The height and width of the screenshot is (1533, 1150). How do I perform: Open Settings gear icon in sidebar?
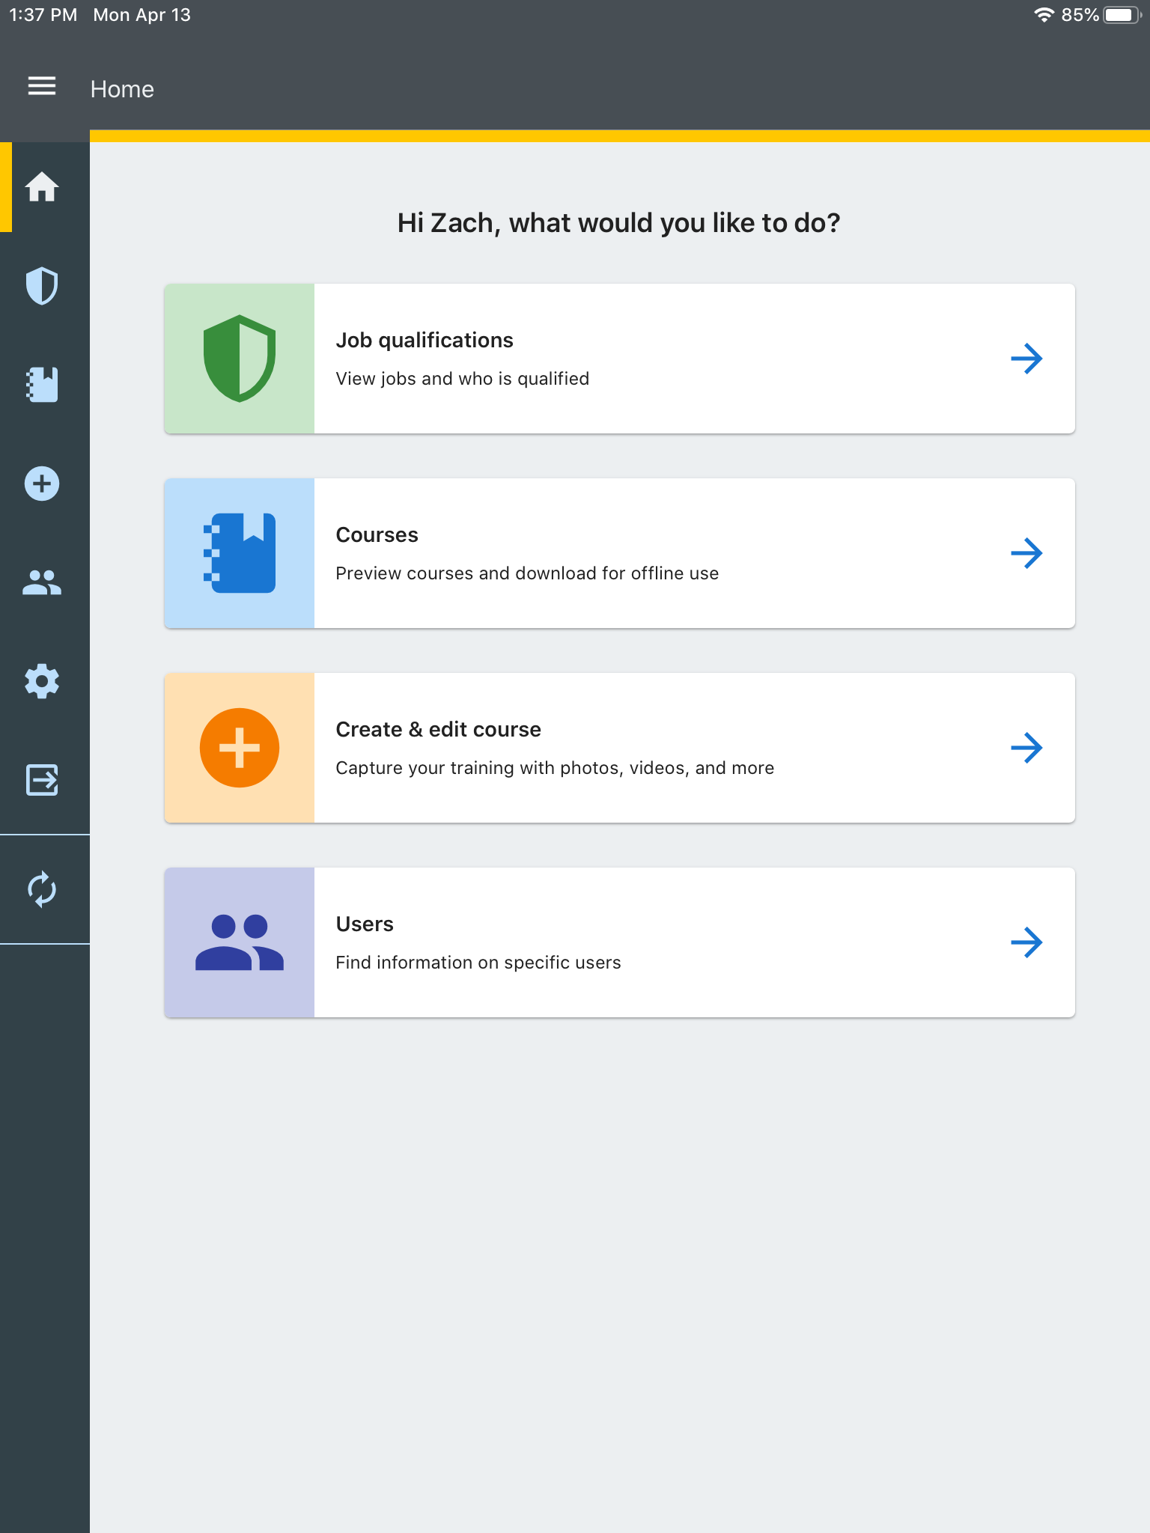[42, 681]
